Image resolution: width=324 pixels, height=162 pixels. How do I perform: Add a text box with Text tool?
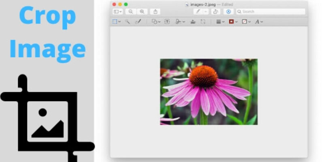pyautogui.click(x=167, y=21)
